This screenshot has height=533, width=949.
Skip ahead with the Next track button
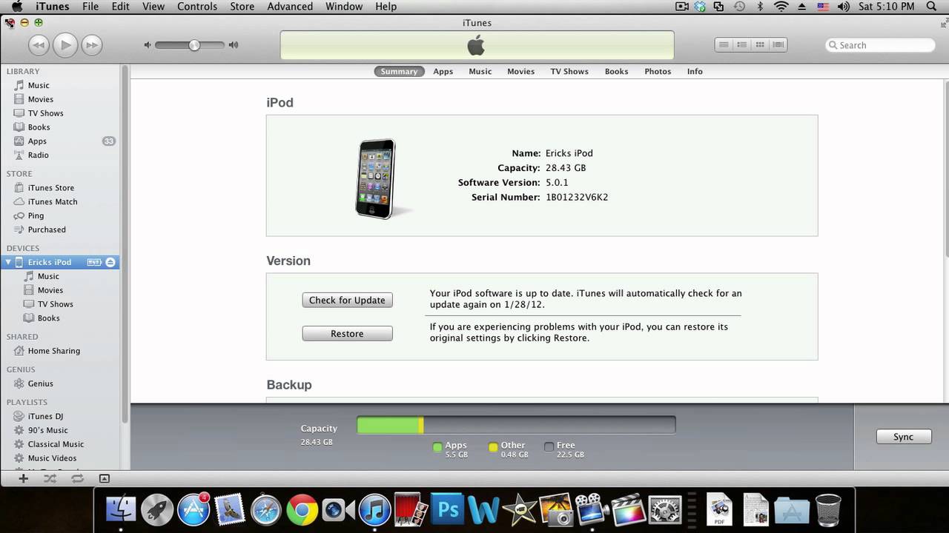[92, 45]
